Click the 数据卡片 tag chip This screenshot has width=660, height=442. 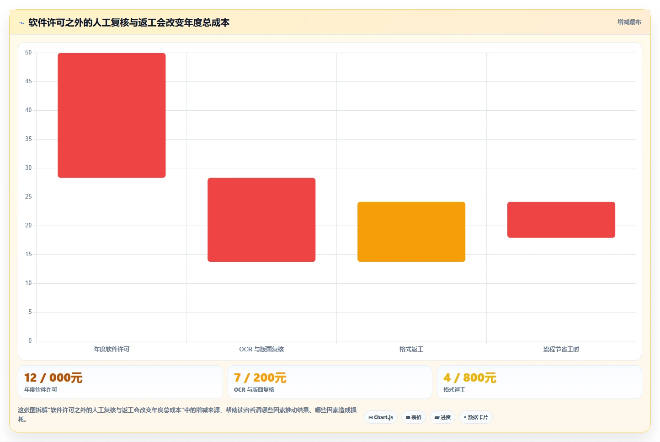tap(476, 417)
